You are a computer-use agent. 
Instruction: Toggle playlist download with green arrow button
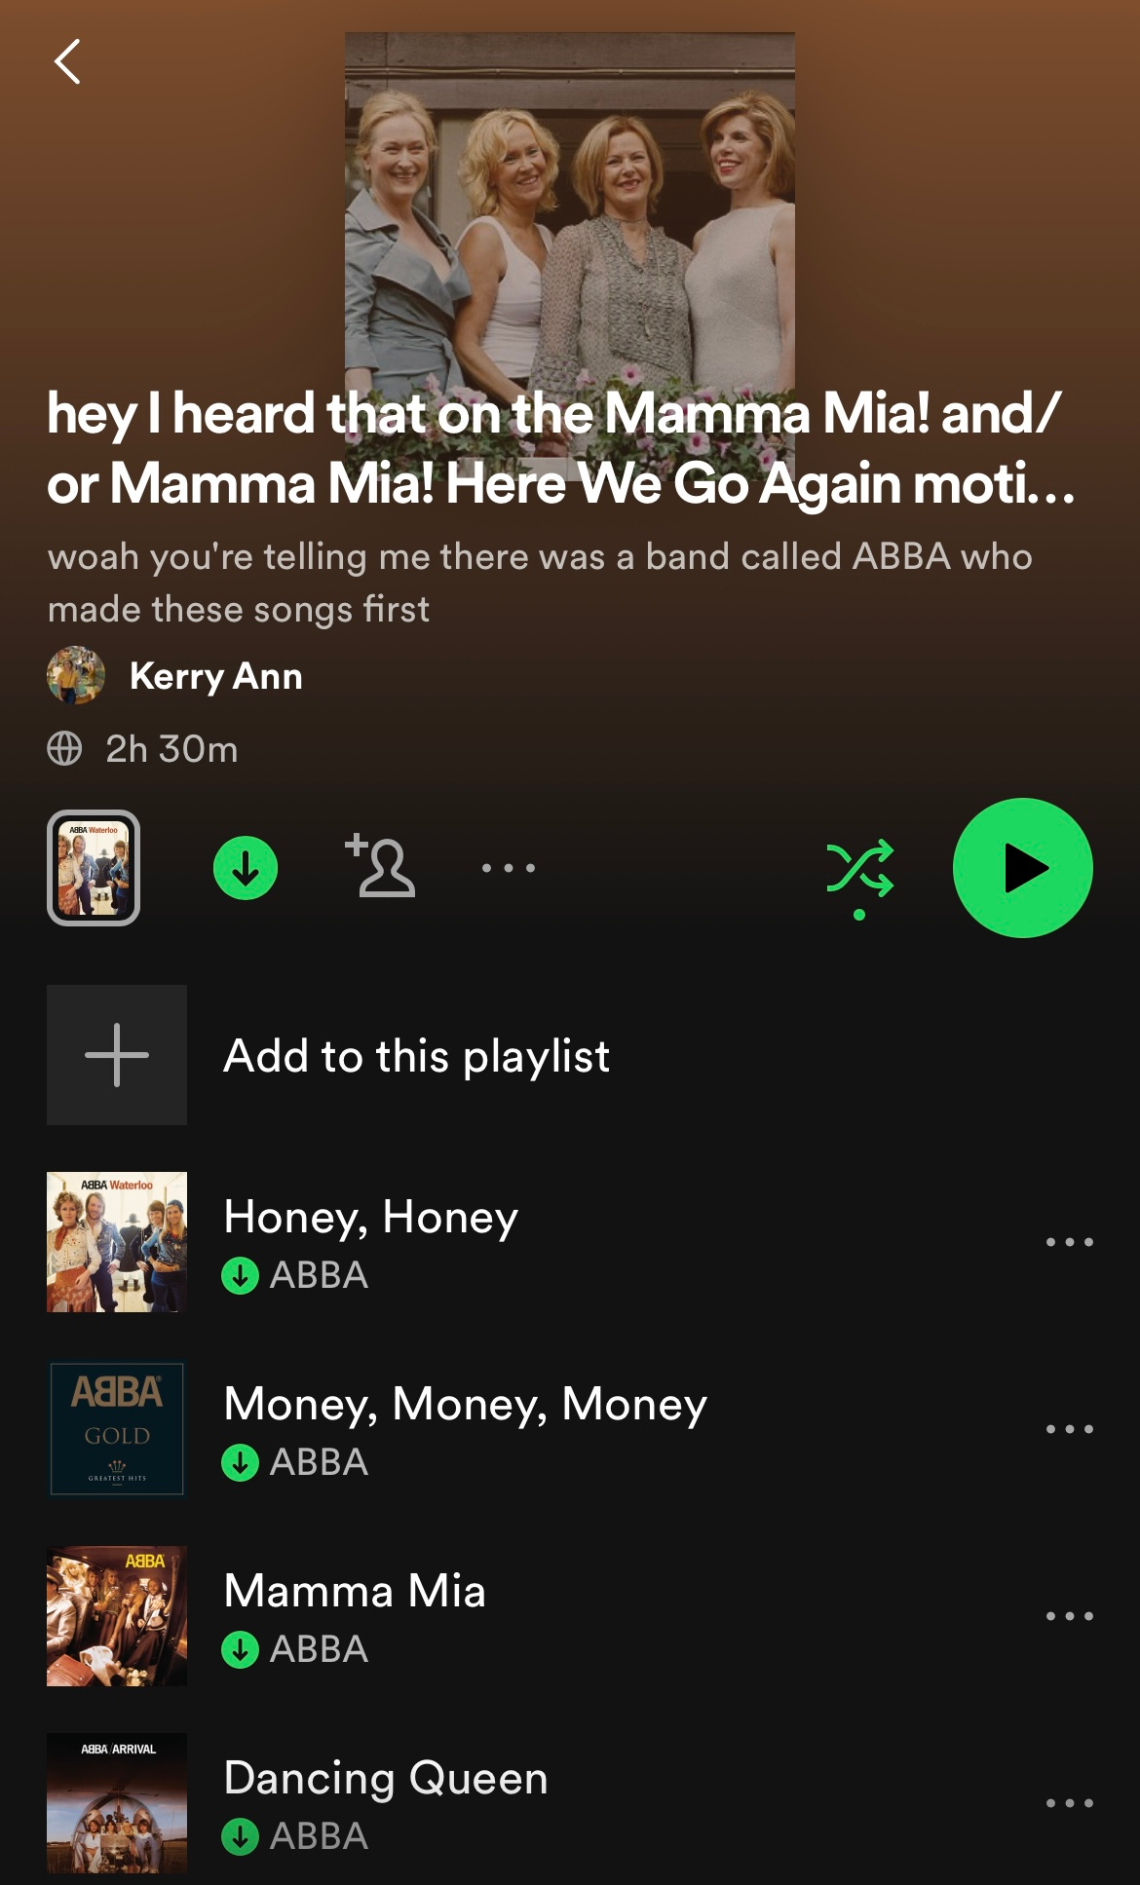(246, 868)
